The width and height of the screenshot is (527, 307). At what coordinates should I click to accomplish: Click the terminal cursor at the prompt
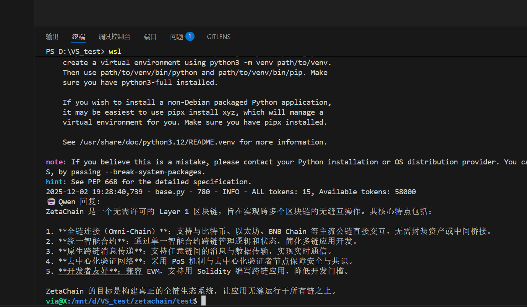click(x=204, y=301)
